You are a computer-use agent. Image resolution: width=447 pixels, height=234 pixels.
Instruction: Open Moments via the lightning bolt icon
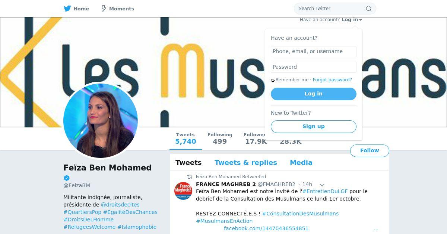104,9
